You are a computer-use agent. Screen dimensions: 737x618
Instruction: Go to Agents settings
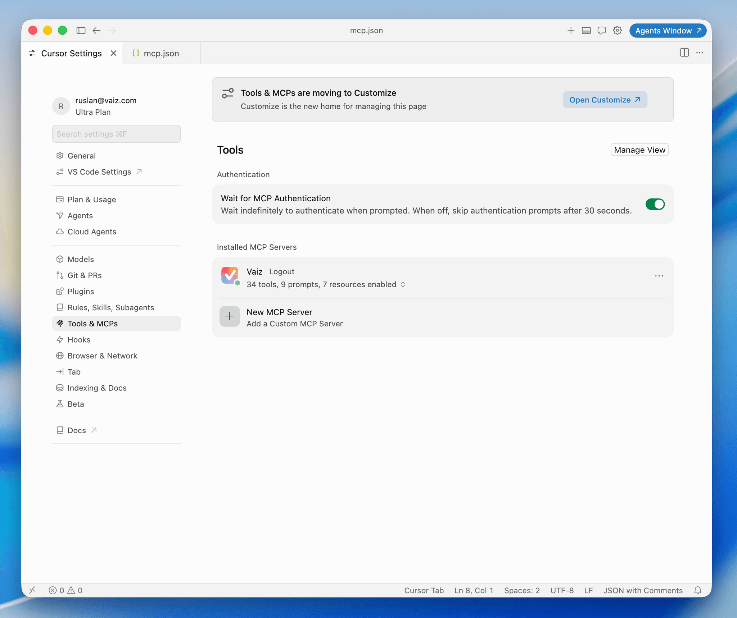point(116,216)
